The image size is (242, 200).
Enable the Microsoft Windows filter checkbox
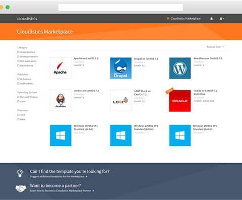tap(18, 97)
